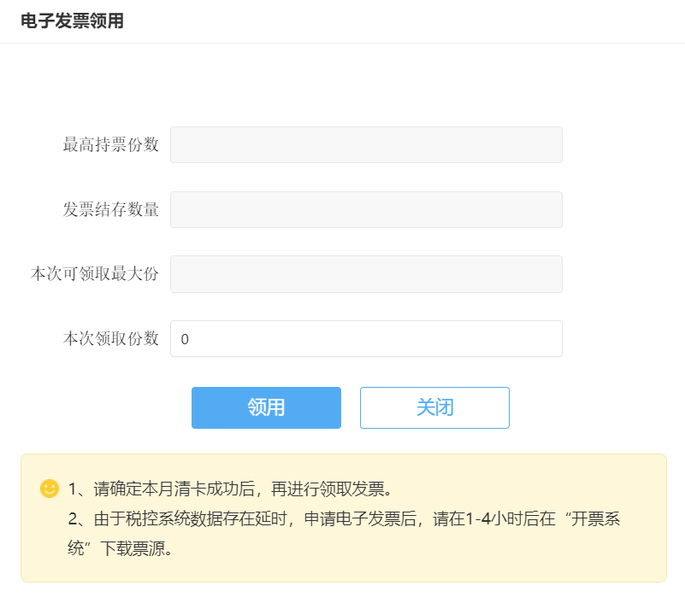Click the first notice line about 清卡

point(229,489)
